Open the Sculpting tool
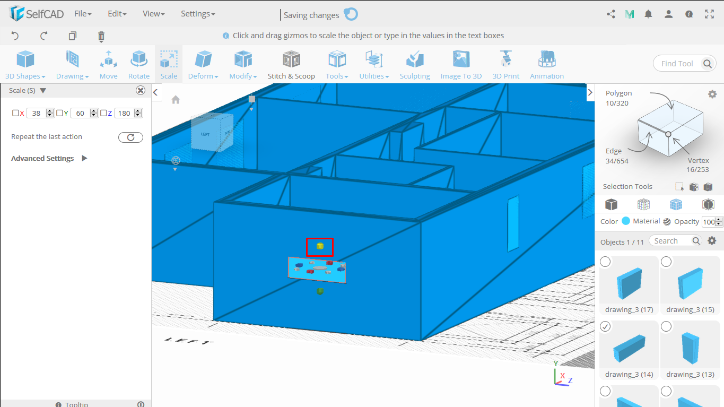The image size is (724, 407). [x=415, y=64]
